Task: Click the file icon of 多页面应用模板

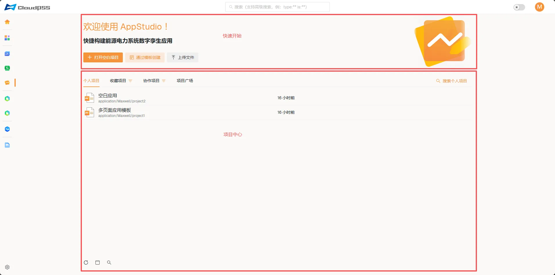Action: (89, 112)
